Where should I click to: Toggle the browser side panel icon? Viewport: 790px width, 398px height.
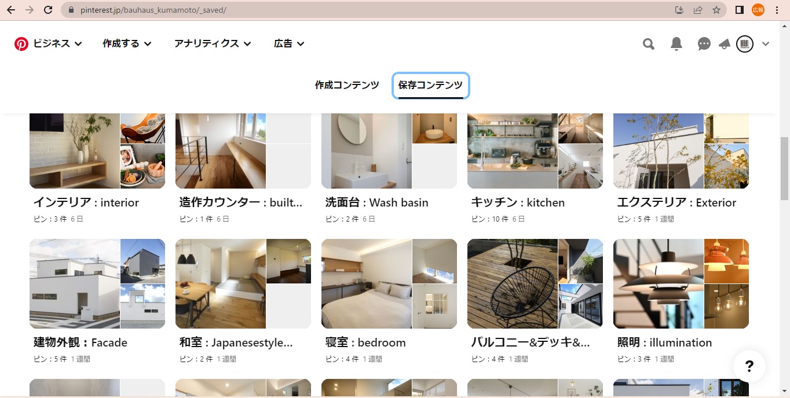pyautogui.click(x=740, y=10)
